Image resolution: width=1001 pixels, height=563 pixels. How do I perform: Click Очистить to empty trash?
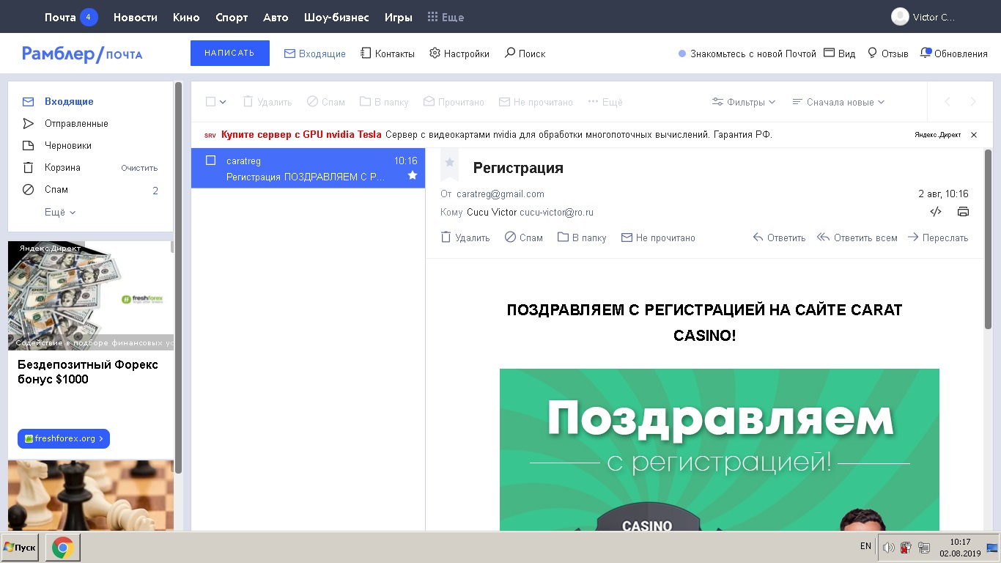139,168
